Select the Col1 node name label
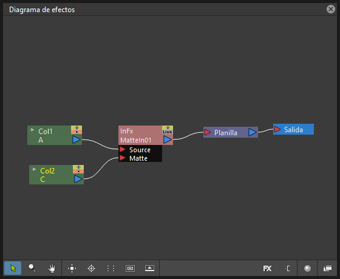 click(x=46, y=132)
